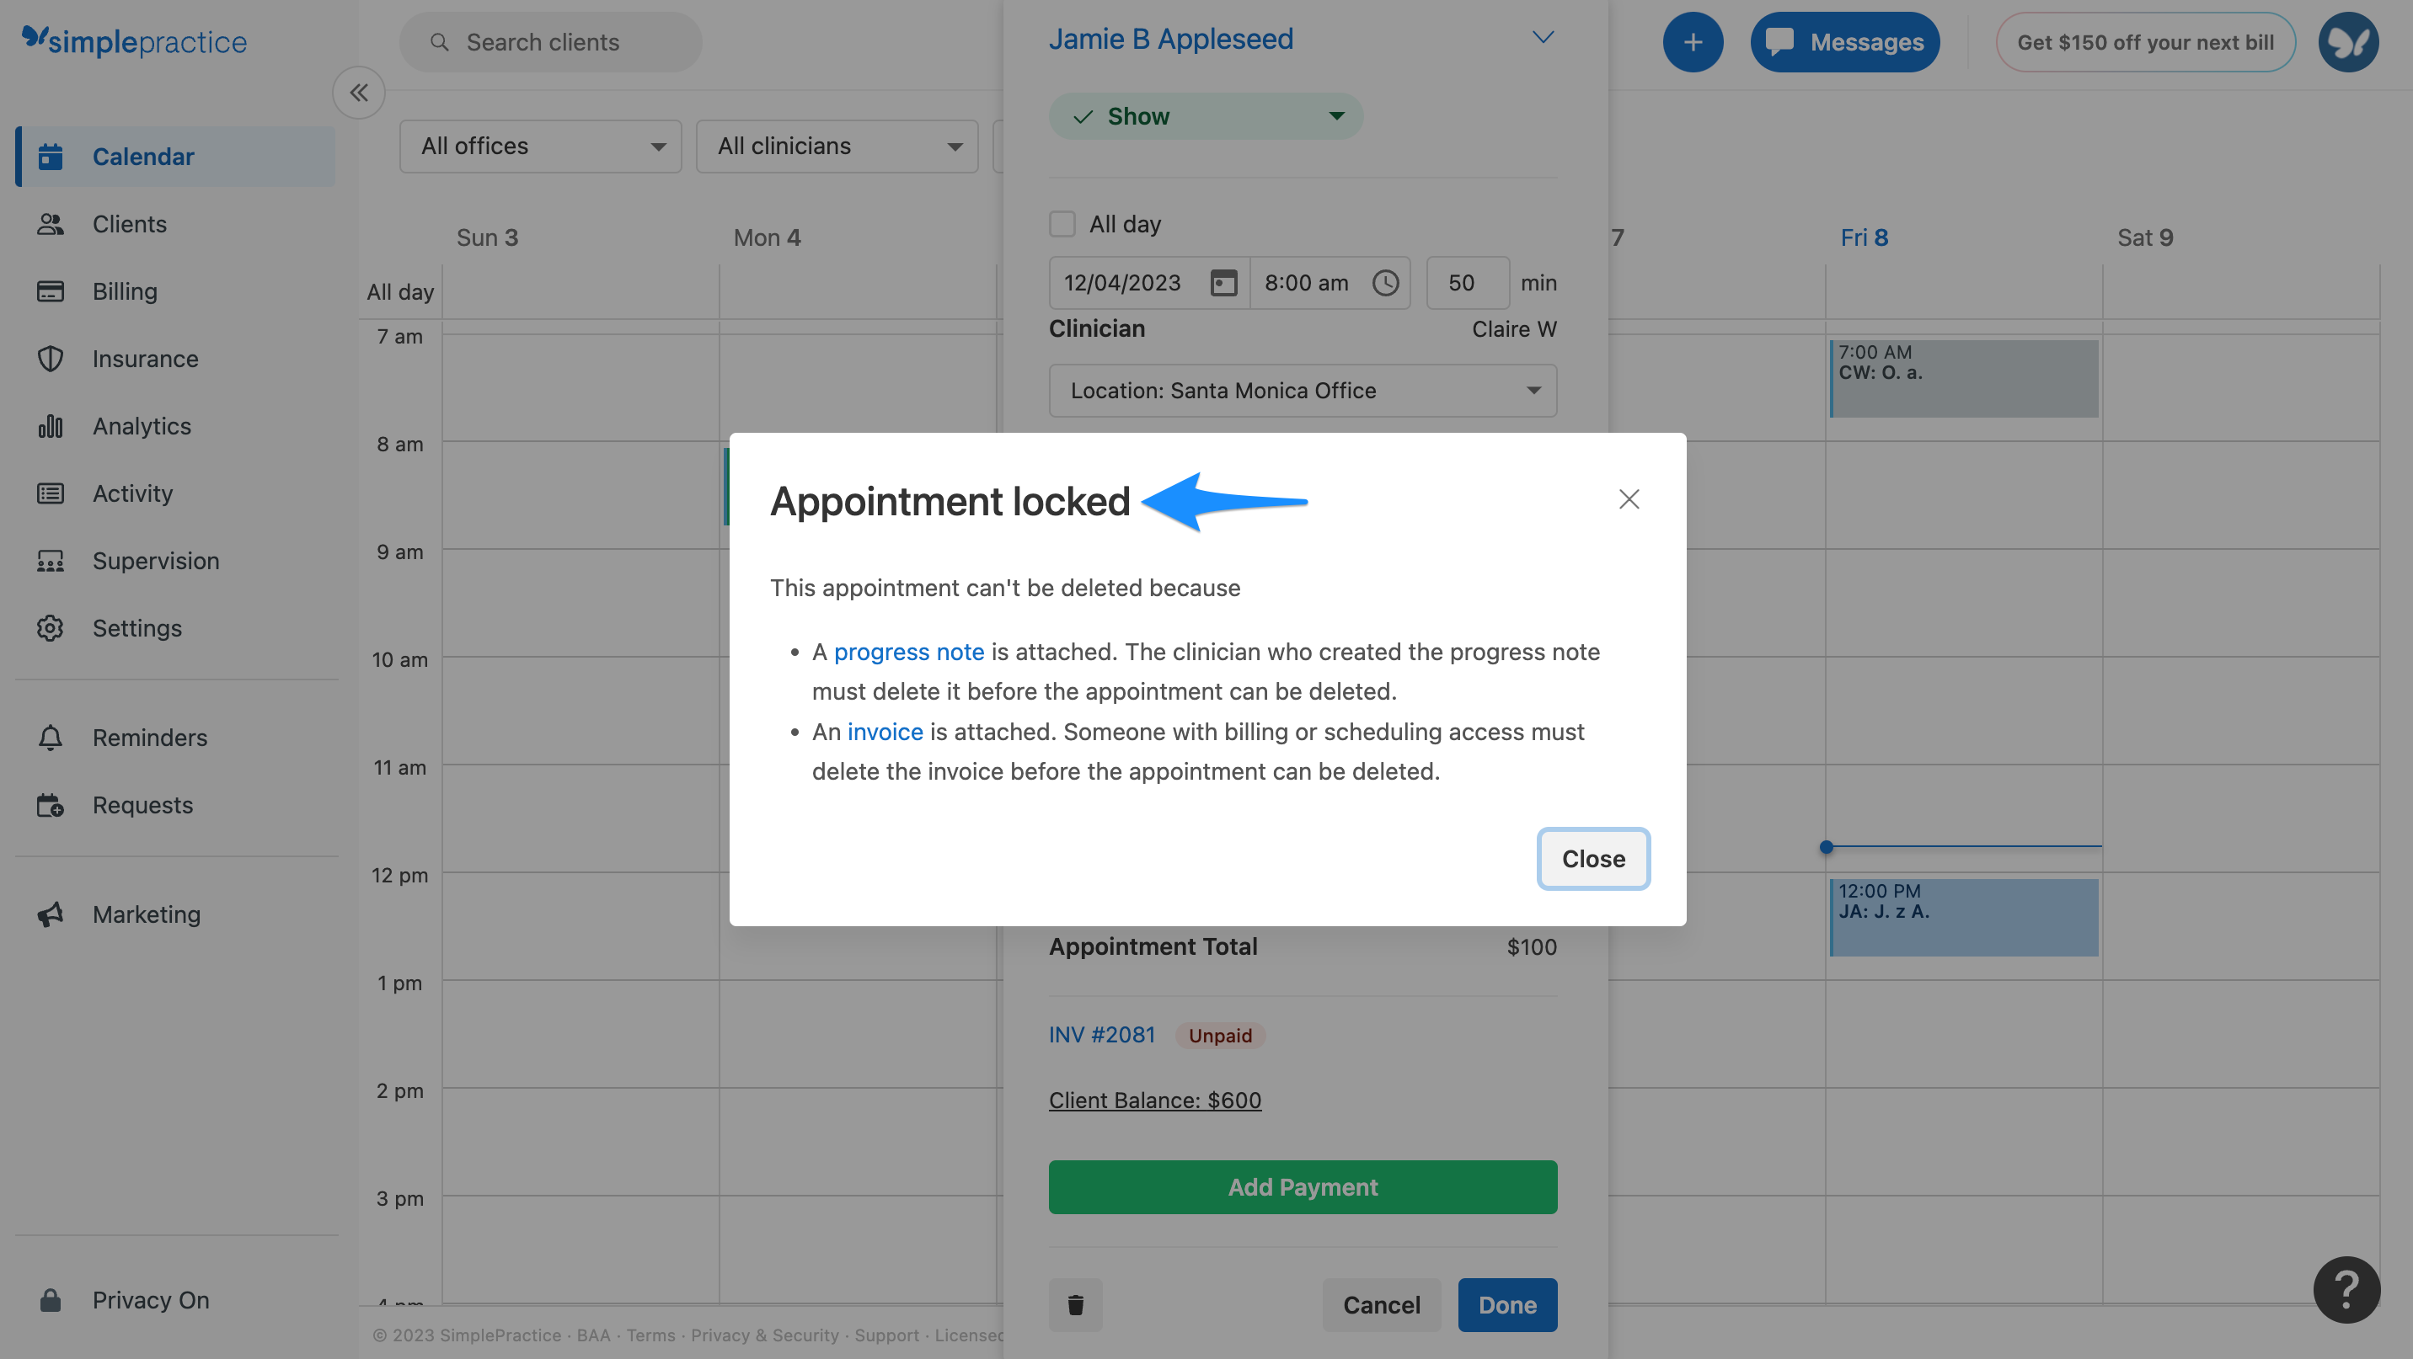This screenshot has height=1359, width=2413.
Task: Click the blue plus create button
Action: pos(1692,42)
